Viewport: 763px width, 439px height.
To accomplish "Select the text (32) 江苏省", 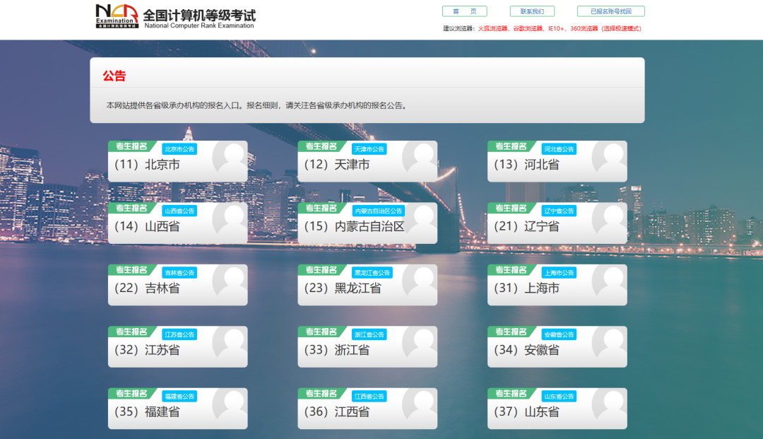I will 147,350.
